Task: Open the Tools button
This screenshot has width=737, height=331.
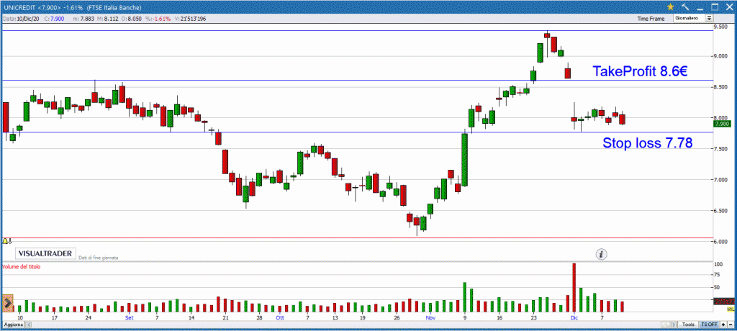Action: coord(689,325)
